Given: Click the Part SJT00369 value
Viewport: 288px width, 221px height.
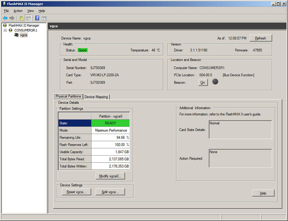Looking at the screenshot, I should (x=98, y=82).
